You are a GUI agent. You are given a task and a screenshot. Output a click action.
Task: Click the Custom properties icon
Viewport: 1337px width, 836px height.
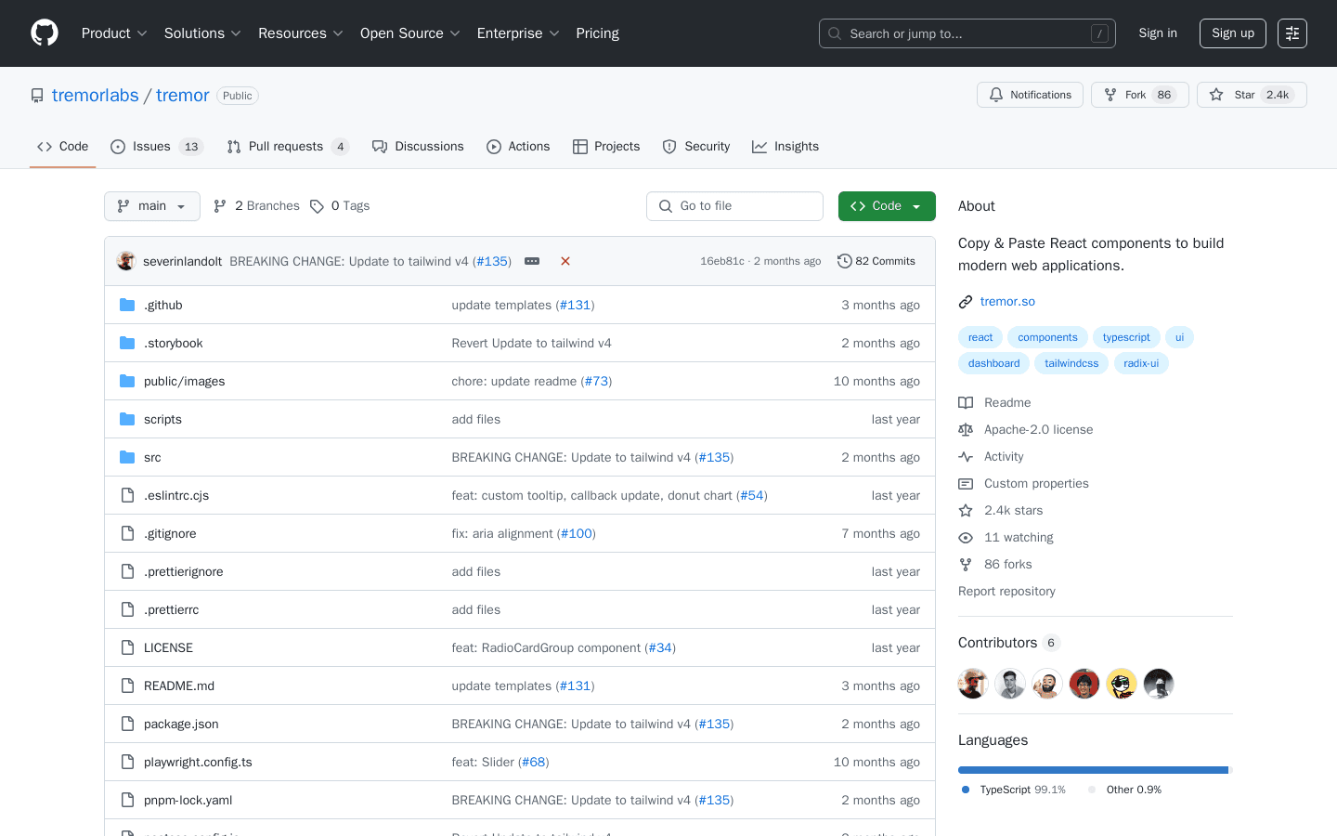click(x=966, y=483)
